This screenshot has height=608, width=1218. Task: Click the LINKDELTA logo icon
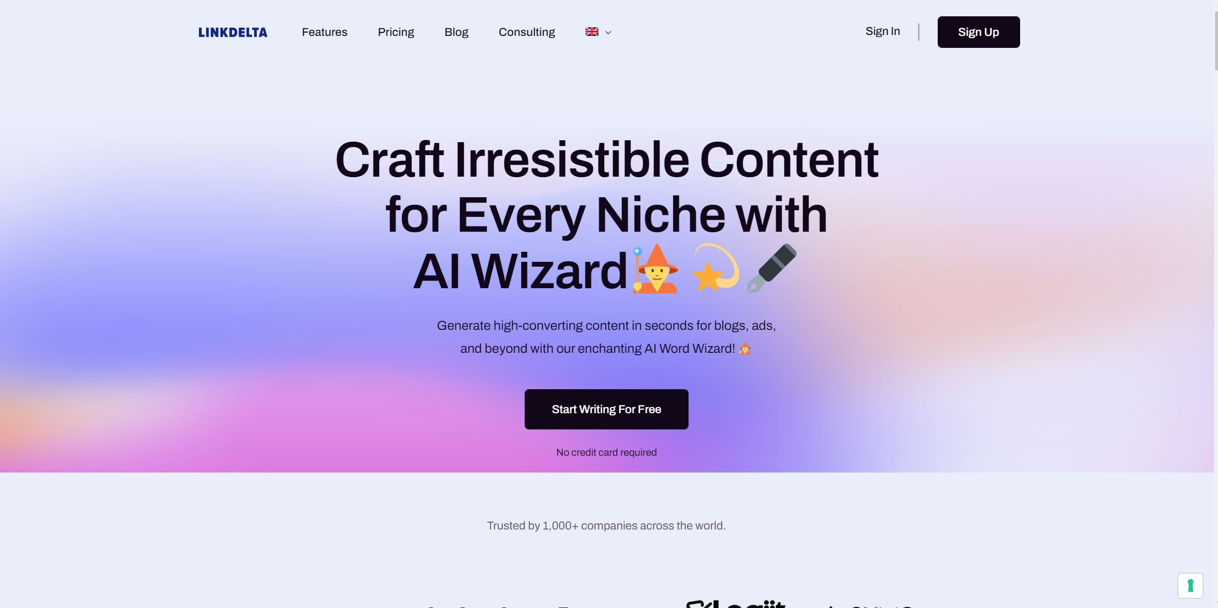click(x=233, y=32)
